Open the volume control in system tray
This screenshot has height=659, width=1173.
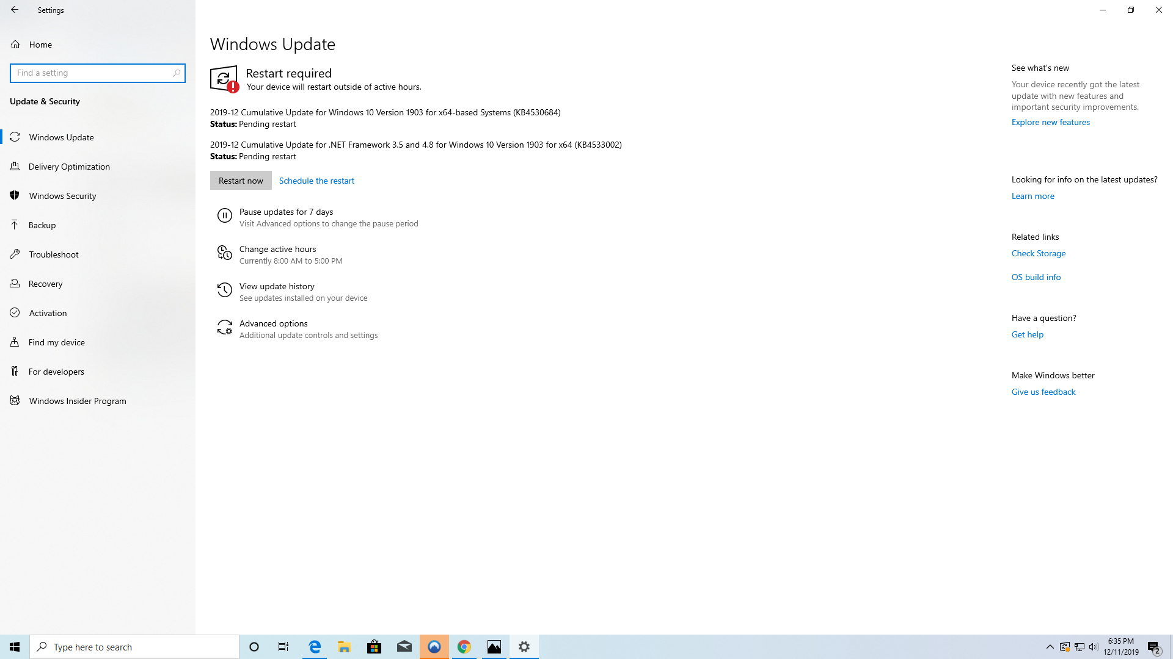(1094, 647)
